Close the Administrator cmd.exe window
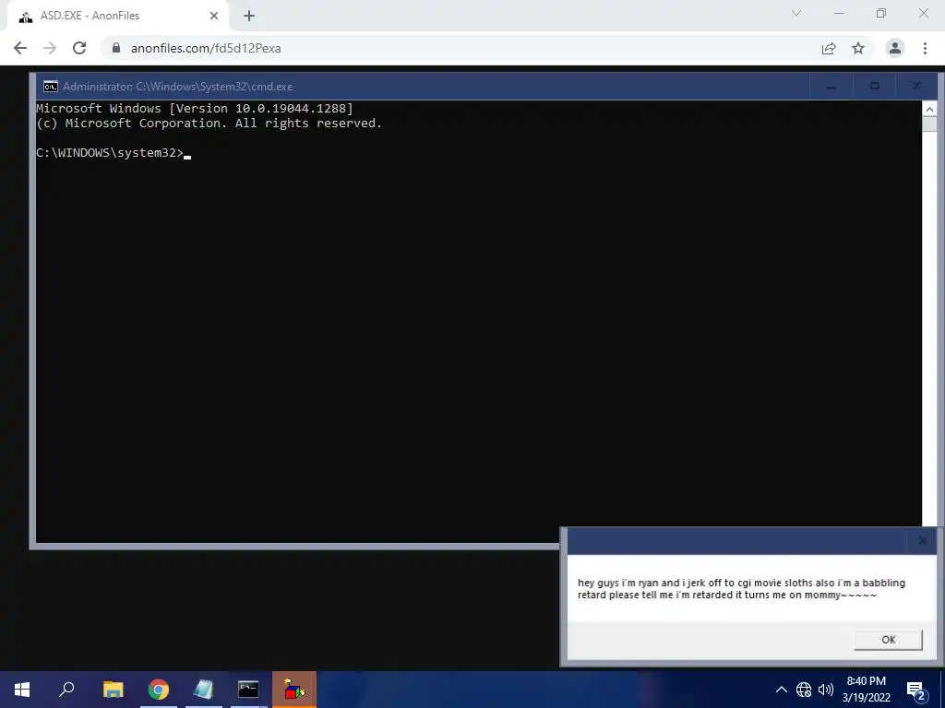 point(916,87)
